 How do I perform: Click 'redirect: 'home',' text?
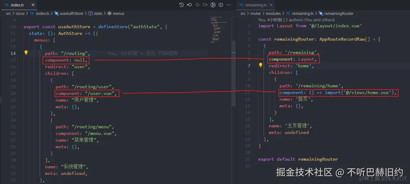pos(292,66)
